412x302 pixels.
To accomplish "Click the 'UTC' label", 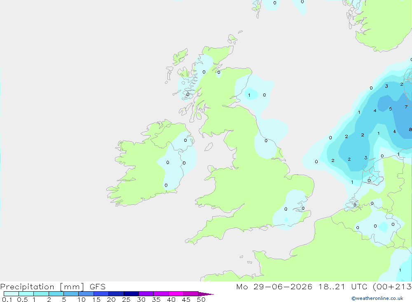I will (x=359, y=287).
